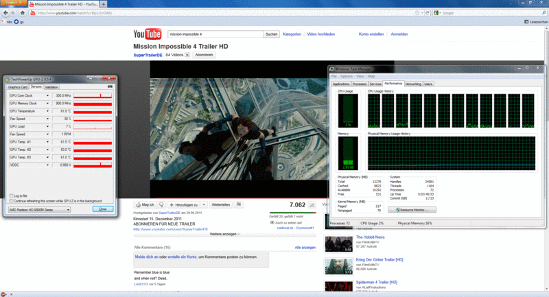Click the dislike thumbs-down icon

tap(161, 204)
